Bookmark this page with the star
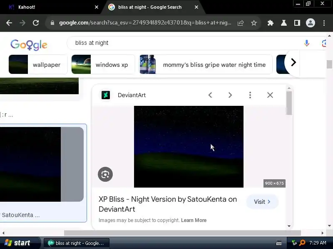The height and width of the screenshot is (249, 333). click(254, 23)
